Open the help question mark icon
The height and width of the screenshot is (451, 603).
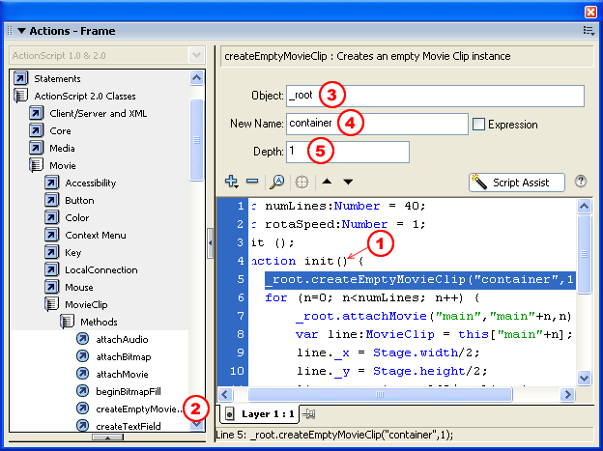(581, 182)
